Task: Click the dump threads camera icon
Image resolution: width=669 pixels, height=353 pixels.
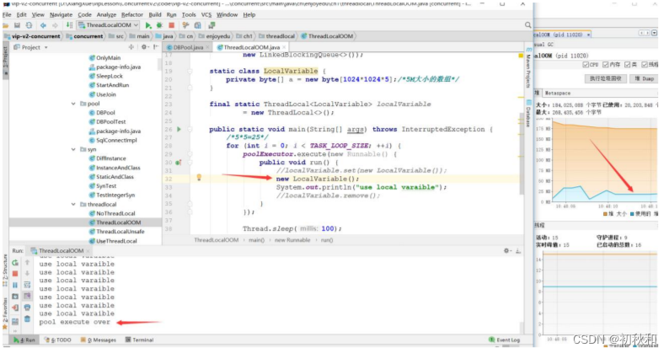Action: click(x=15, y=297)
